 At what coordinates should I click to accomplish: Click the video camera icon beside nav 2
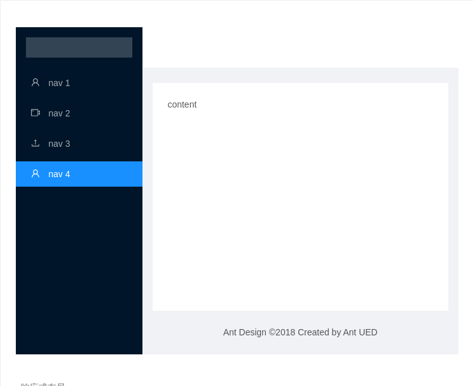pos(35,113)
